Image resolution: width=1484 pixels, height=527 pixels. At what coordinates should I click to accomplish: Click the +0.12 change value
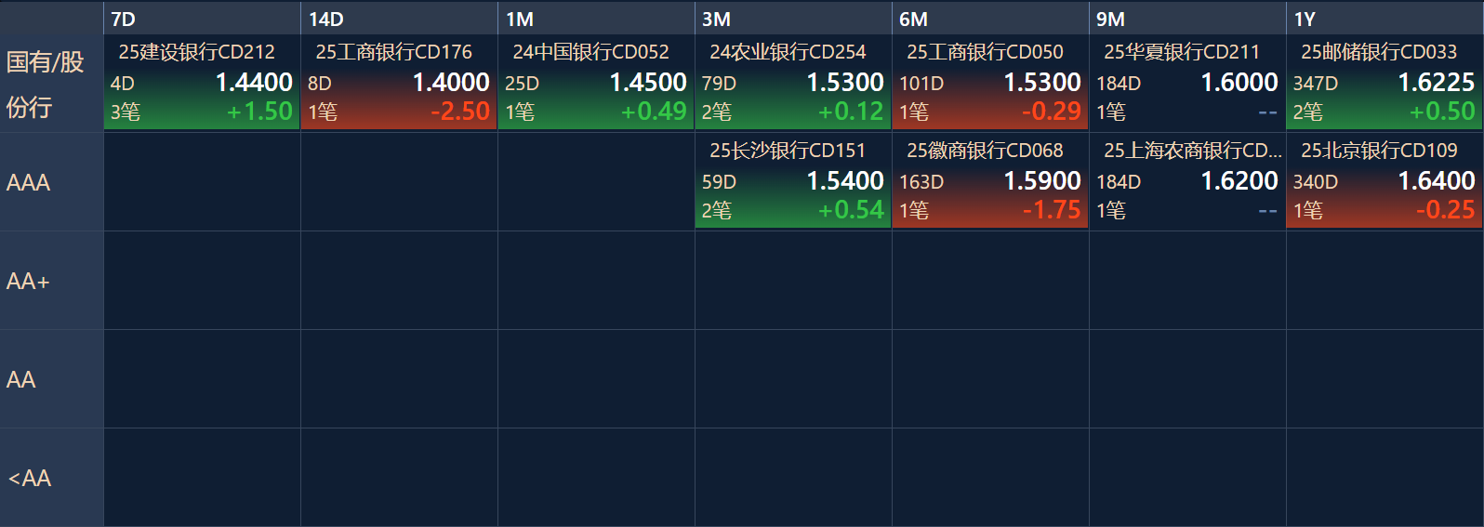click(851, 112)
